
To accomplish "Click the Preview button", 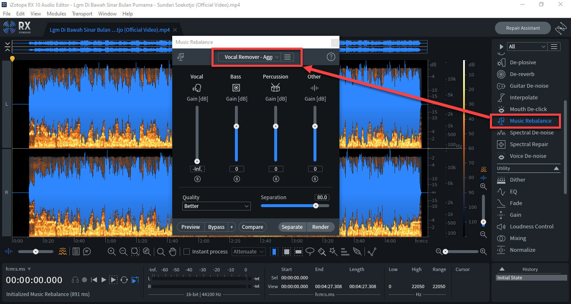I will pos(191,227).
